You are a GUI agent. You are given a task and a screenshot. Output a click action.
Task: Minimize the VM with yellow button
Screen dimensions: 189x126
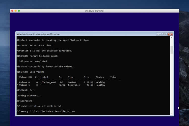coord(16,11)
